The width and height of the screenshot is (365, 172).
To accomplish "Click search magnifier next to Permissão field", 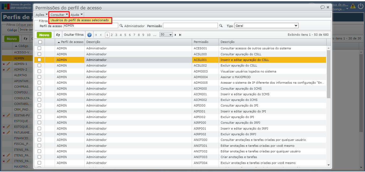I will tap(221, 26).
